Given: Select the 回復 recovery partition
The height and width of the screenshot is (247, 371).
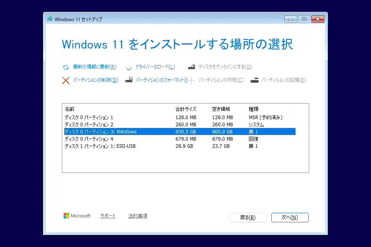Looking at the screenshot, I should click(120, 139).
